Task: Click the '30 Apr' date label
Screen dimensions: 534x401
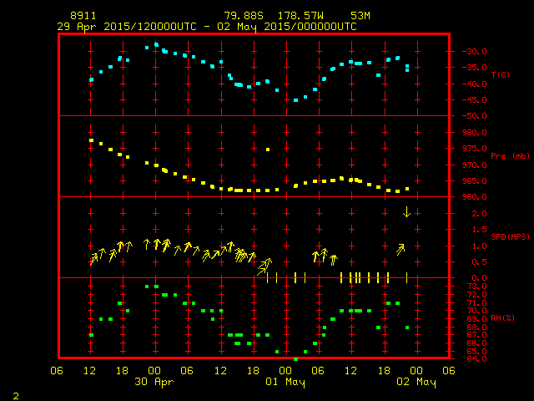Action: (x=154, y=382)
